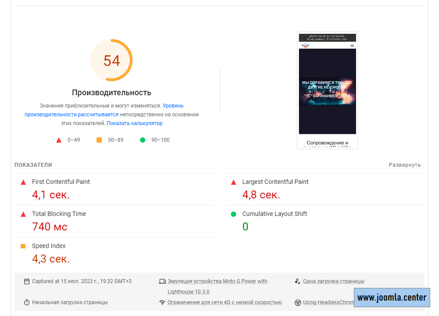439x316 pixels.
Task: Click the green circle beside Cumulative Layout Shift
Action: (234, 214)
